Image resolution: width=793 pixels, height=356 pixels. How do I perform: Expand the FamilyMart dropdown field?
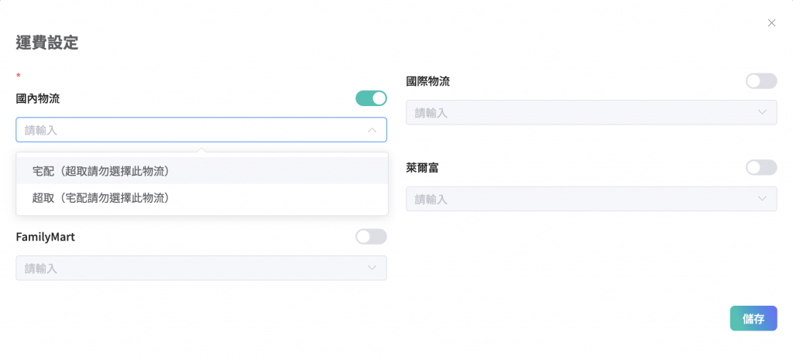[190, 269]
